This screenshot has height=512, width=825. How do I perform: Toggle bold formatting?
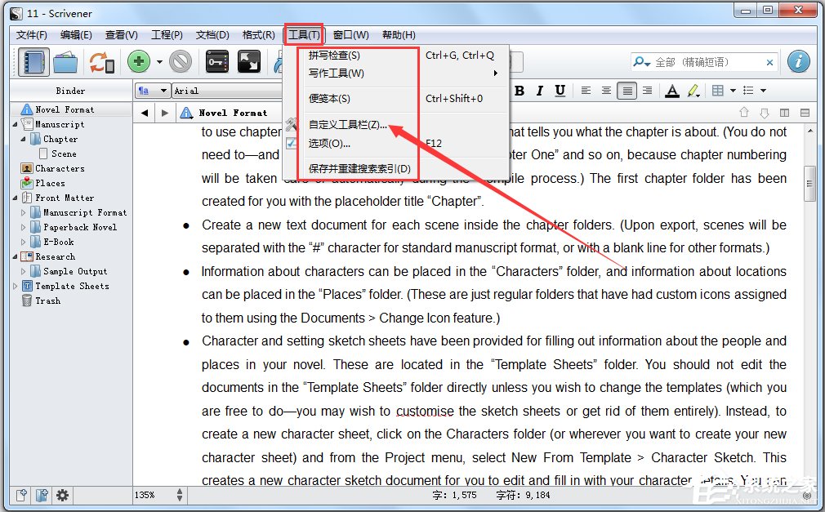[520, 91]
